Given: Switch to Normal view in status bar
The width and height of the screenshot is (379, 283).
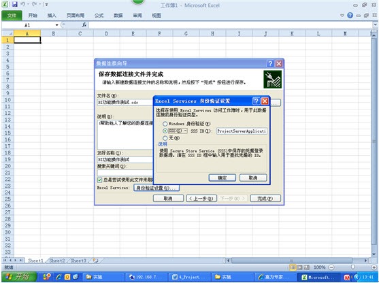Looking at the screenshot, I should 293,267.
